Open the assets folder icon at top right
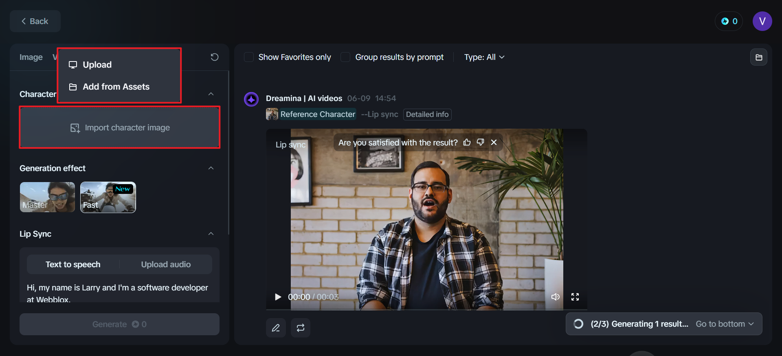The image size is (782, 356). tap(758, 57)
